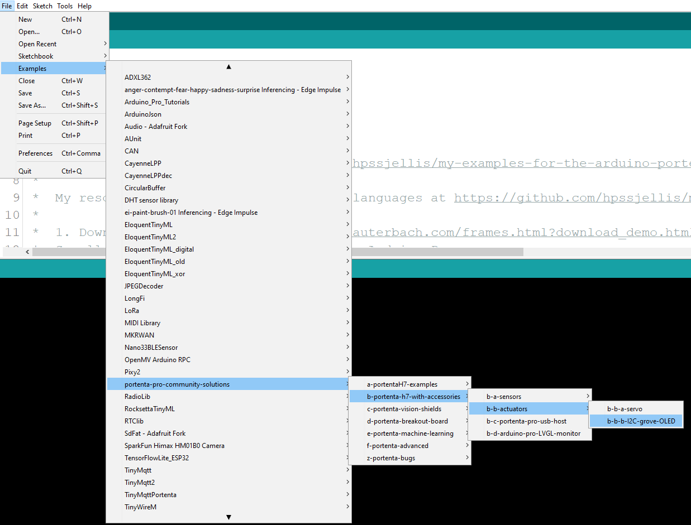Open z-portenta-bugs submenu

[410, 458]
